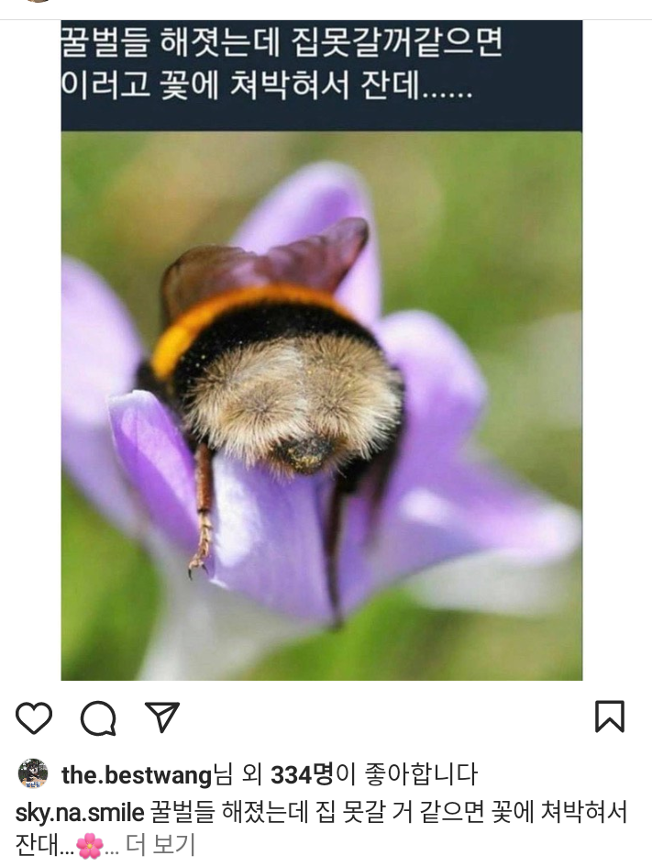
Task: Open the.bestwang's small profile avatar
Action: 33,773
